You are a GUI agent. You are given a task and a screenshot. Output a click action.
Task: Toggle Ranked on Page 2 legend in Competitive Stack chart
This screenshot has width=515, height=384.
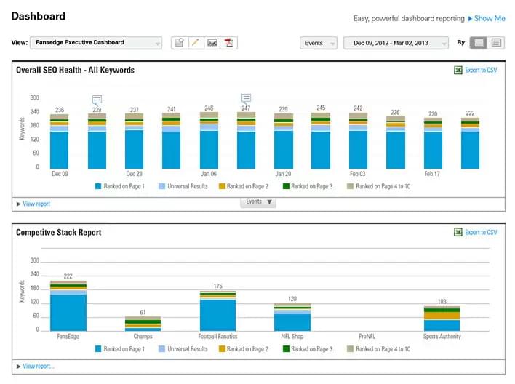[244, 349]
